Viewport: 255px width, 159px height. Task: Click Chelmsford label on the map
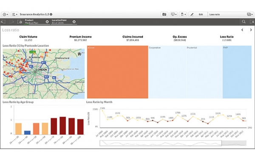[62, 58]
